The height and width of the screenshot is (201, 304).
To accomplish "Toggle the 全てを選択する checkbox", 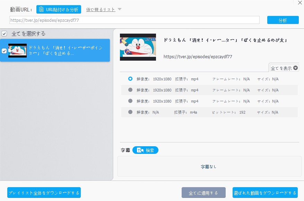I will pyautogui.click(x=4, y=34).
